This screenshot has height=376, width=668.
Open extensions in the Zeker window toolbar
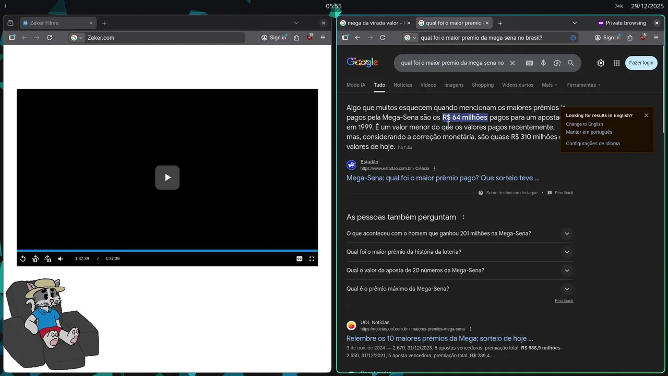[x=297, y=38]
